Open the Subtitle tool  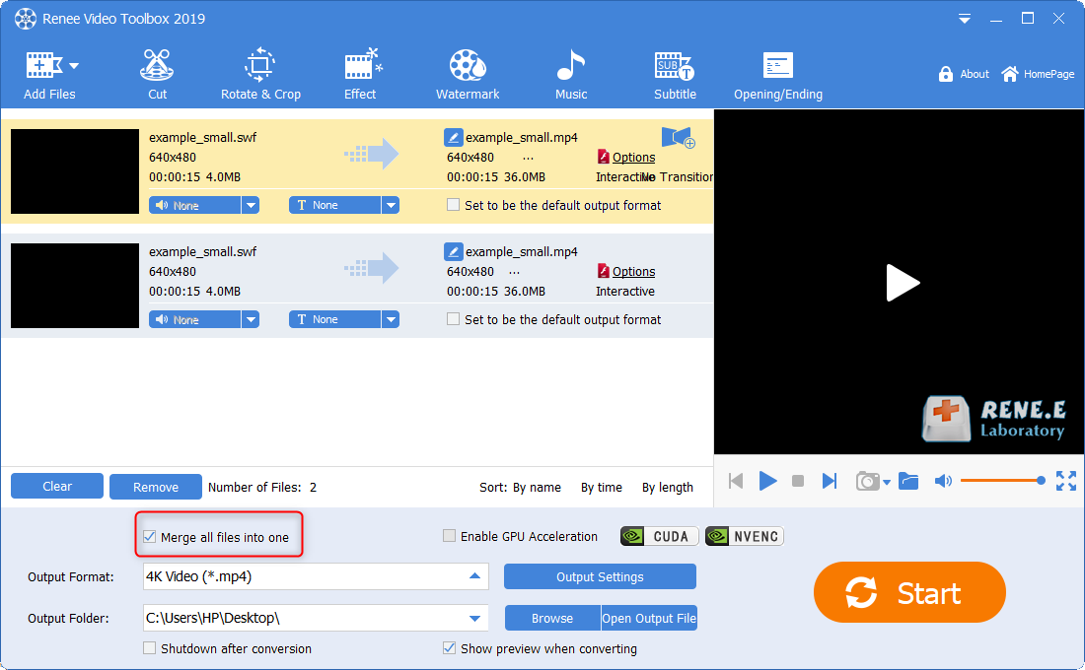pos(675,75)
